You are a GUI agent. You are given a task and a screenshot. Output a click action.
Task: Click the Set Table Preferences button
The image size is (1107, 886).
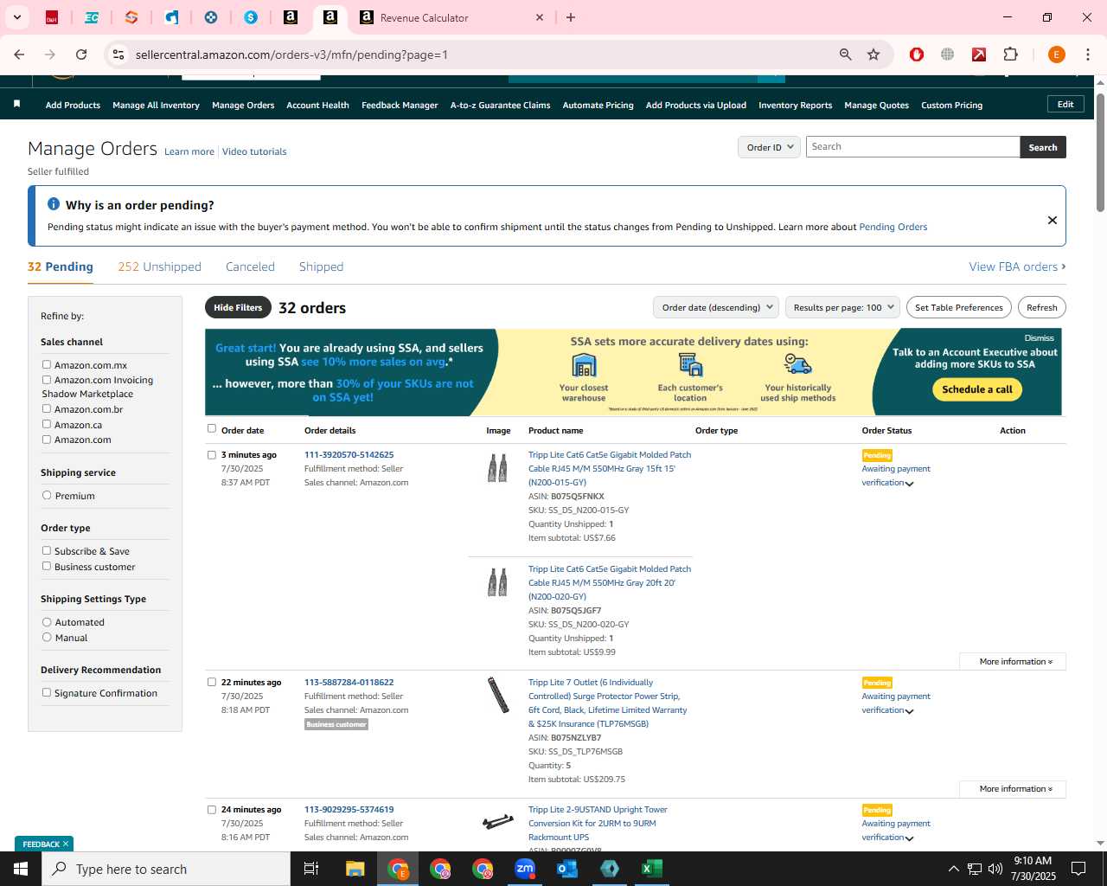[959, 307]
